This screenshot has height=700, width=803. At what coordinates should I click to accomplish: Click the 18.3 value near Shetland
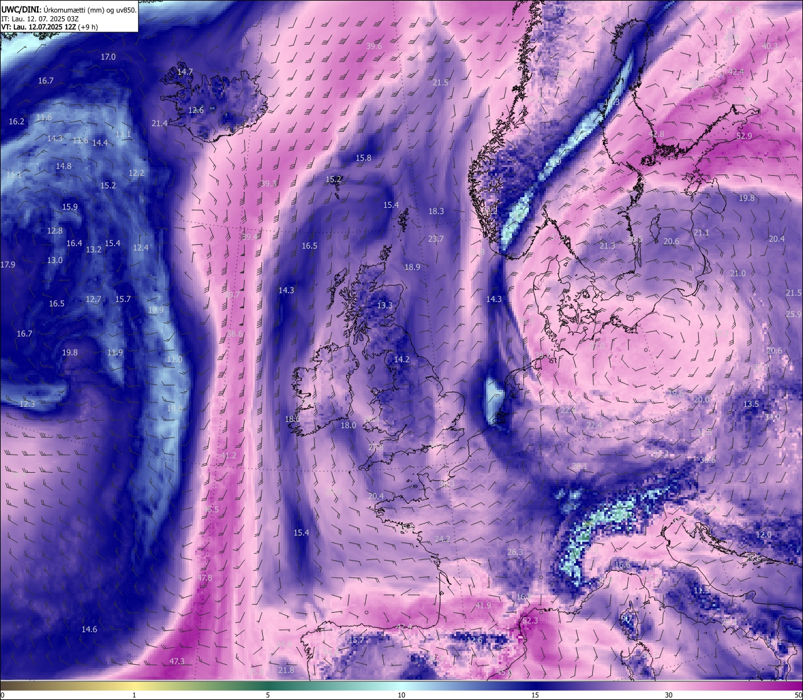click(436, 212)
